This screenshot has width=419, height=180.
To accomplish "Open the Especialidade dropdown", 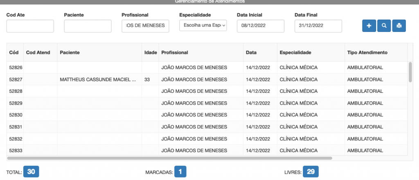I will click(203, 26).
